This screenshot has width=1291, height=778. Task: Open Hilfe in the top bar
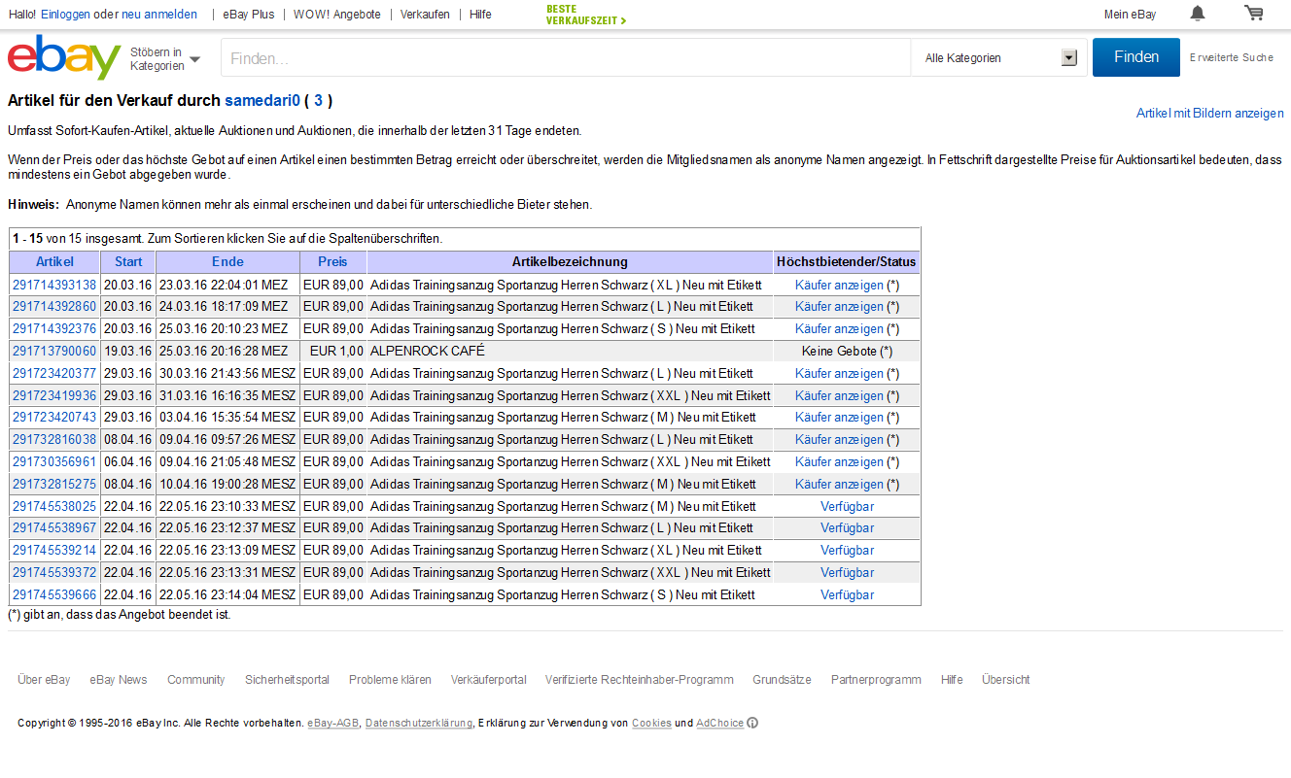pos(480,15)
